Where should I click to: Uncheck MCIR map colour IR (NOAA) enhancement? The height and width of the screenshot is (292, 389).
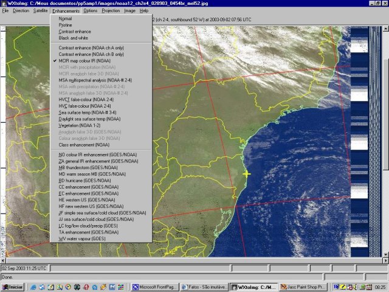coord(84,61)
